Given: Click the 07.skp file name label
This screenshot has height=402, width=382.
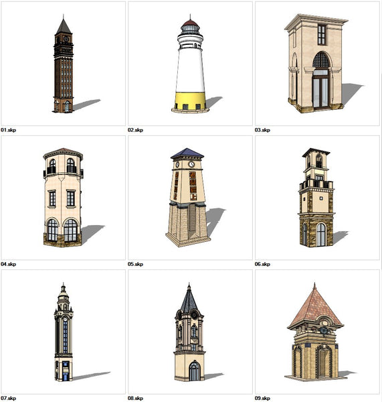Looking at the screenshot, I should pos(9,398).
